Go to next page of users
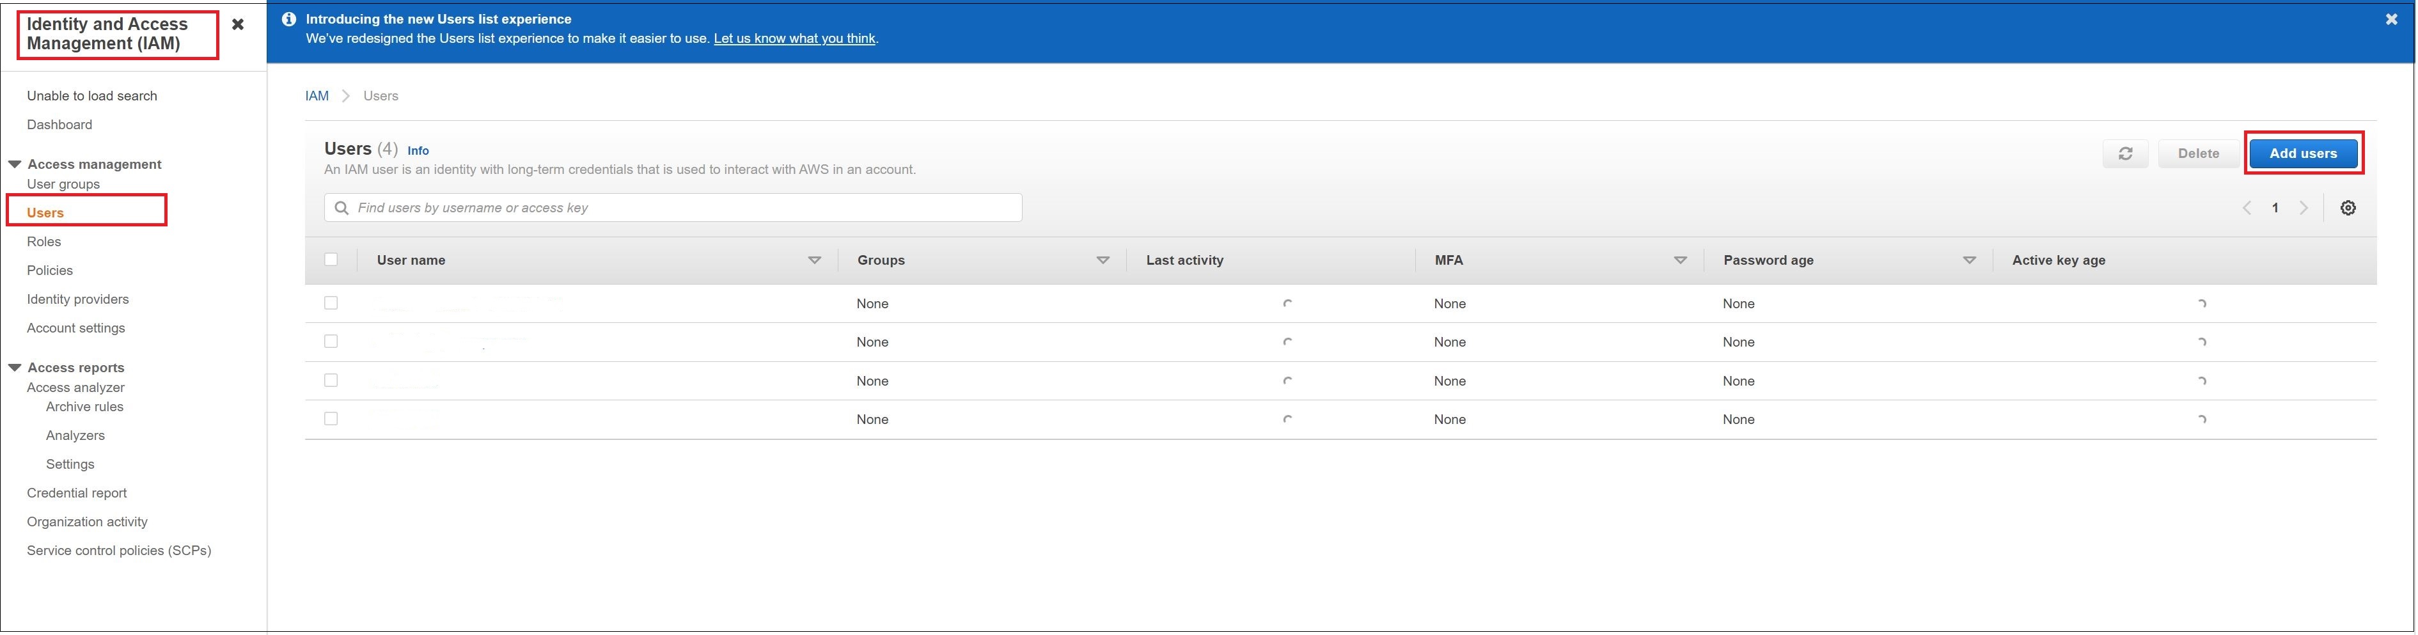Screen dimensions: 2418x635 pyautogui.click(x=2304, y=207)
